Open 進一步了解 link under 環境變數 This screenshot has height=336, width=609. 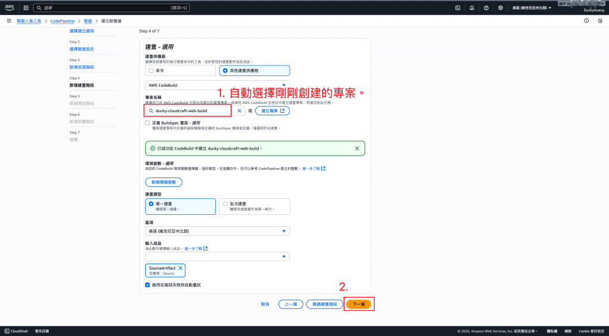point(314,169)
